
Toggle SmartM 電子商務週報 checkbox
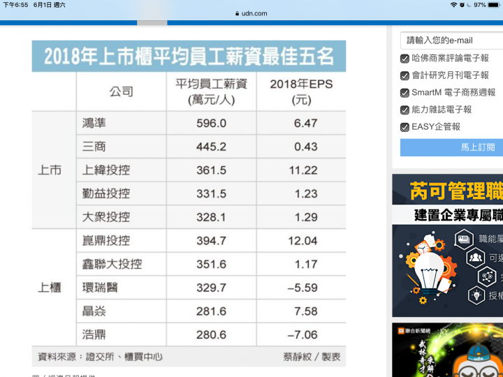404,93
